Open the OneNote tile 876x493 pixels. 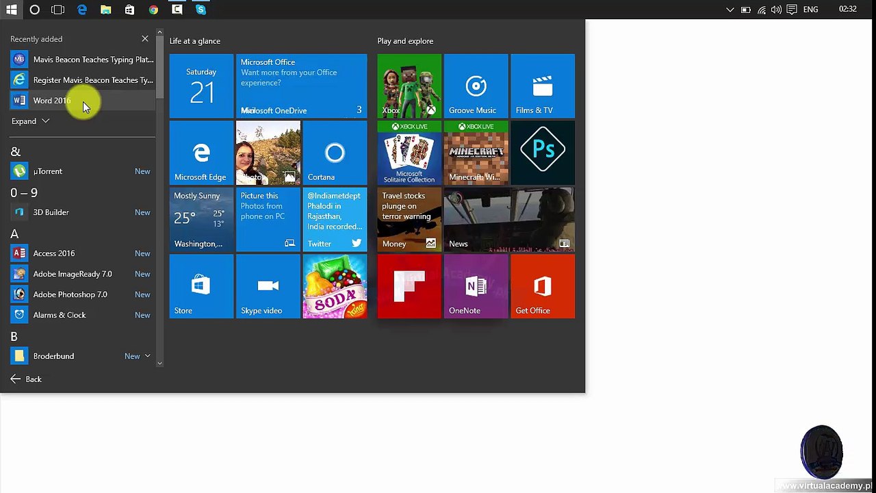click(476, 286)
